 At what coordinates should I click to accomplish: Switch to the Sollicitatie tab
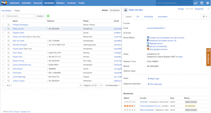149,17
